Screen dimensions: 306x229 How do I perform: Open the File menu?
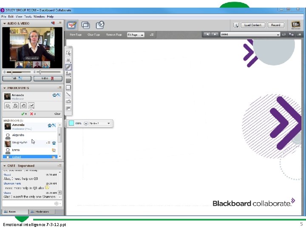click(4, 17)
